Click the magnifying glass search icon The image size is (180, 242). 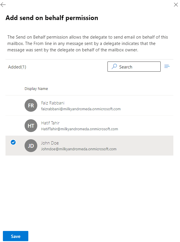[114, 66]
